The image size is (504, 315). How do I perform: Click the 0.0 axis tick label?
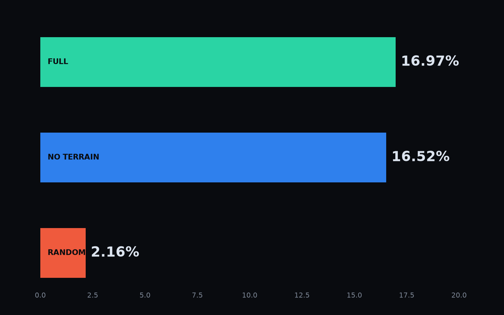coord(40,295)
